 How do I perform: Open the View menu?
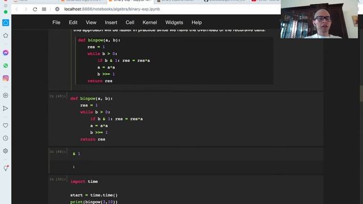pyautogui.click(x=91, y=23)
